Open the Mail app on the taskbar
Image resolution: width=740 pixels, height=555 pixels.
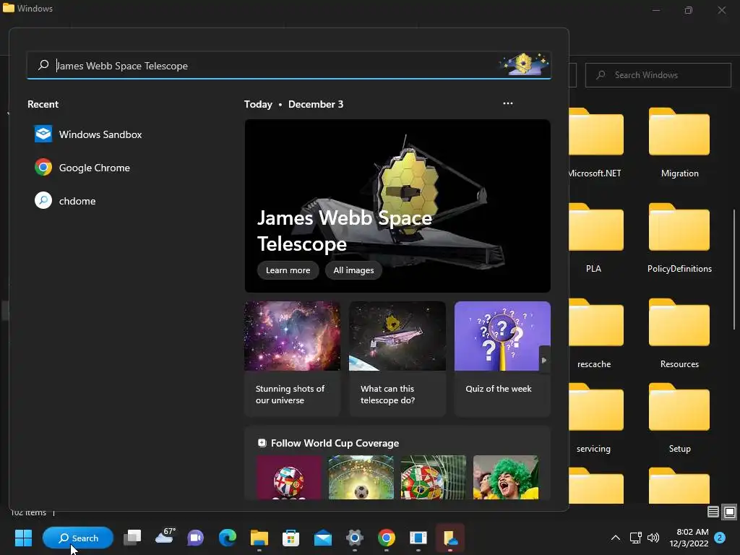[323, 538]
